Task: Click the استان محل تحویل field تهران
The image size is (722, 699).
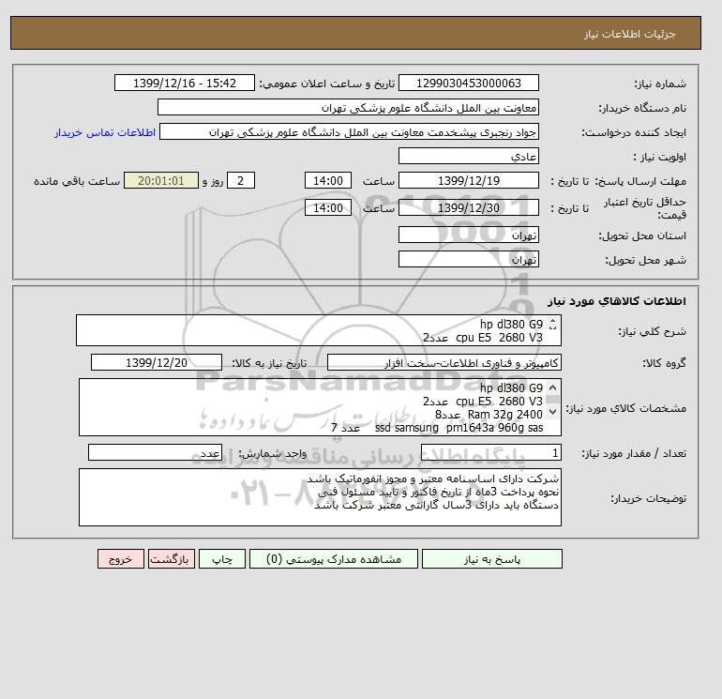Action: pyautogui.click(x=468, y=235)
